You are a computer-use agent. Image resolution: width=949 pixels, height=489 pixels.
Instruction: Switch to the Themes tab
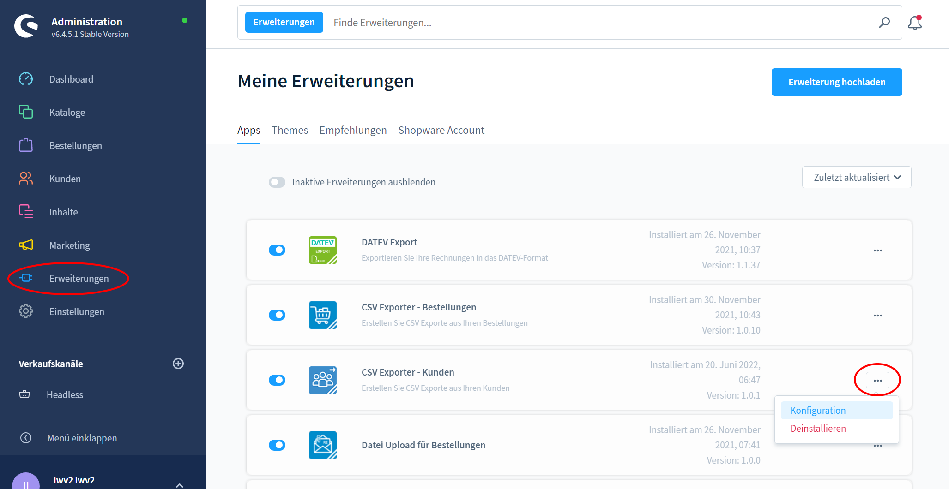(290, 131)
